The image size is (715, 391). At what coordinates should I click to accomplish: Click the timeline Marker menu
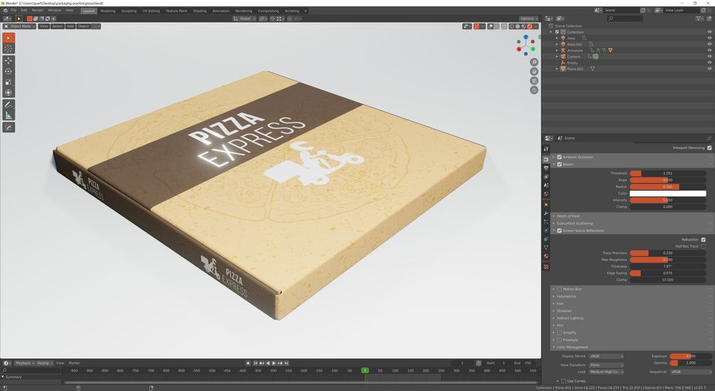point(74,363)
